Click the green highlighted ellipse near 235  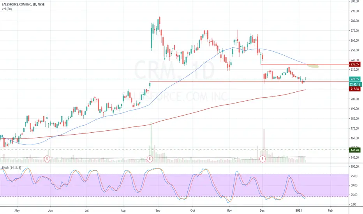tap(313, 67)
